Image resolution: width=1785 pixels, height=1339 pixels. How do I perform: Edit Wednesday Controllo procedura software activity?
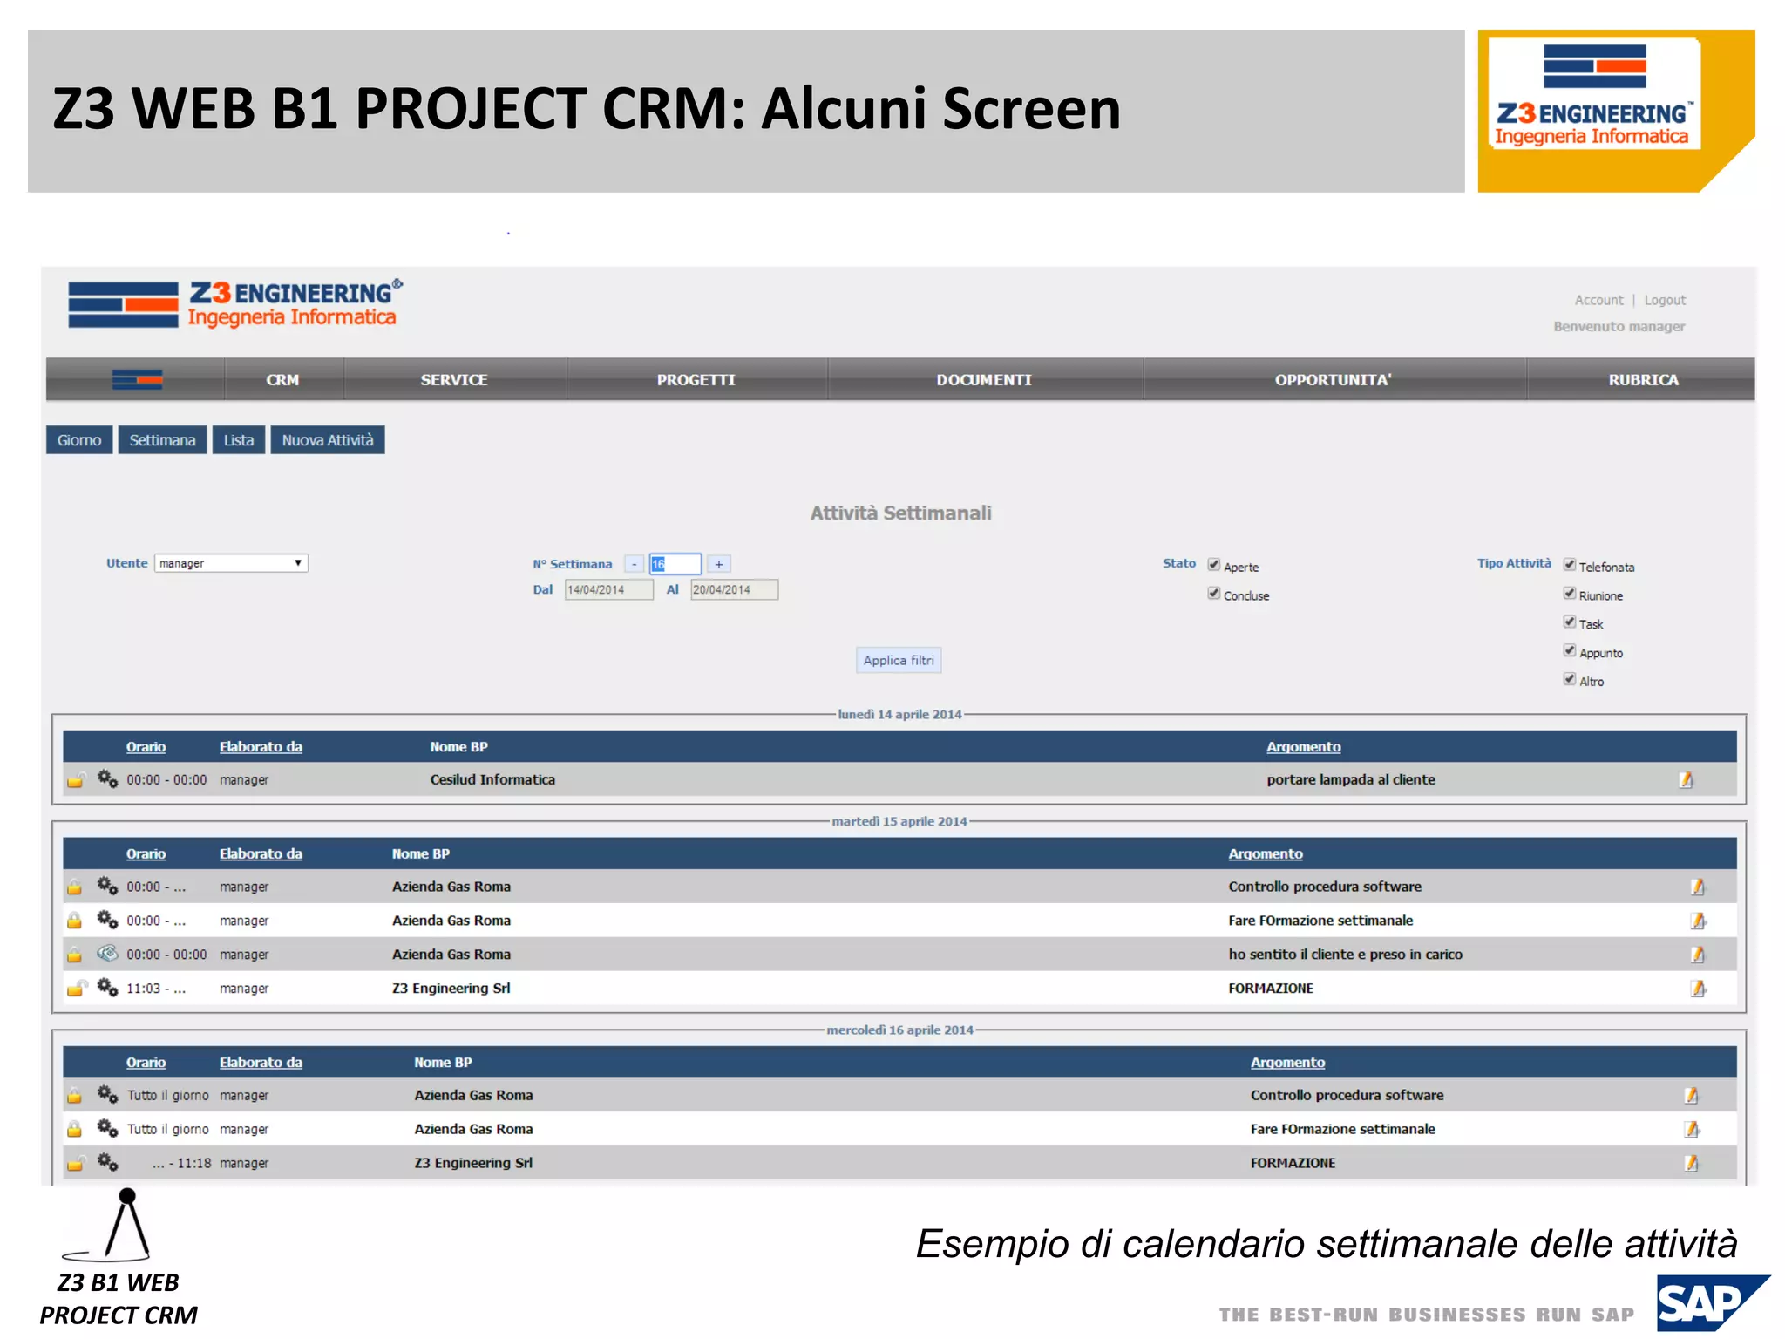pyautogui.click(x=1691, y=1096)
